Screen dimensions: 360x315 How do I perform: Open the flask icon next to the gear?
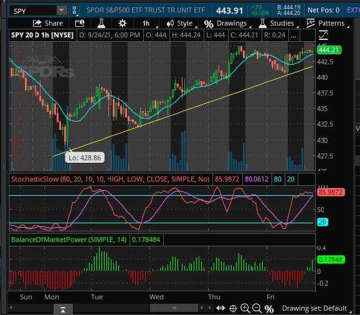(x=101, y=23)
